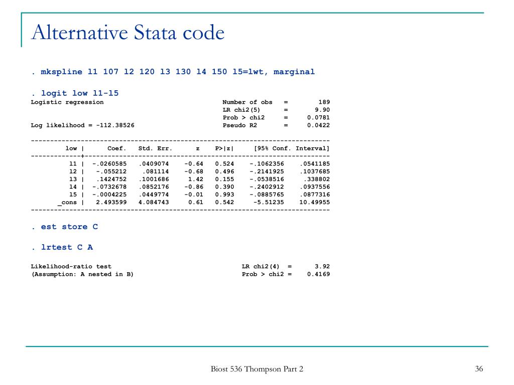The height and width of the screenshot is (385, 514).
Task: Click the l4 coefficient -.0732678
Action: click(x=109, y=187)
